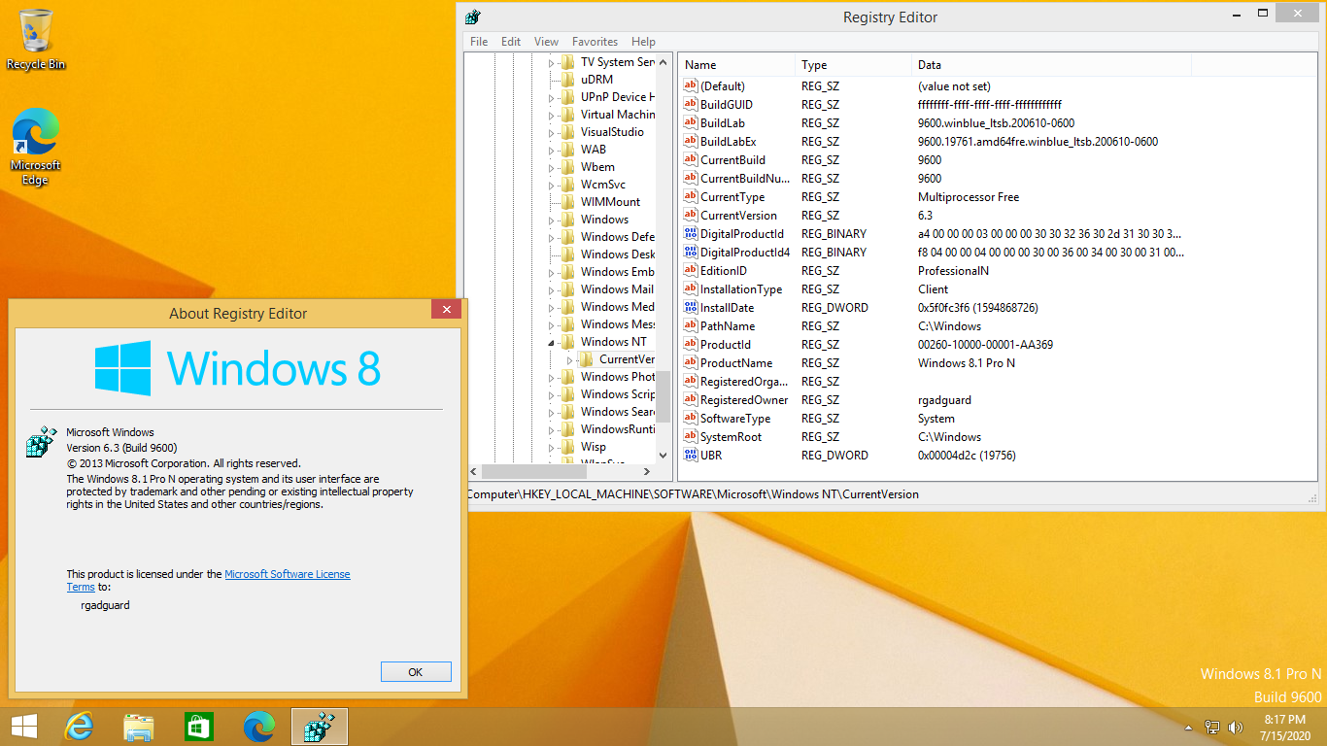The width and height of the screenshot is (1327, 746).
Task: Expand the Wisp tree node
Action: tap(552, 448)
